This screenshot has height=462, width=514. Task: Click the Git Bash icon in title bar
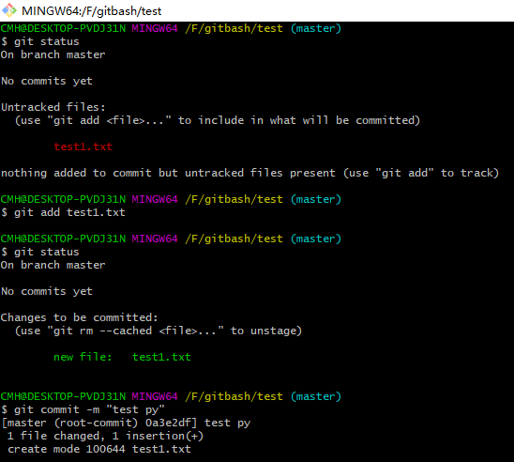9,10
